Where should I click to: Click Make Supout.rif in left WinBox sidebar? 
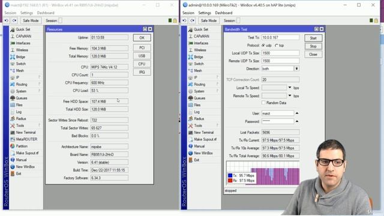coord(27,153)
